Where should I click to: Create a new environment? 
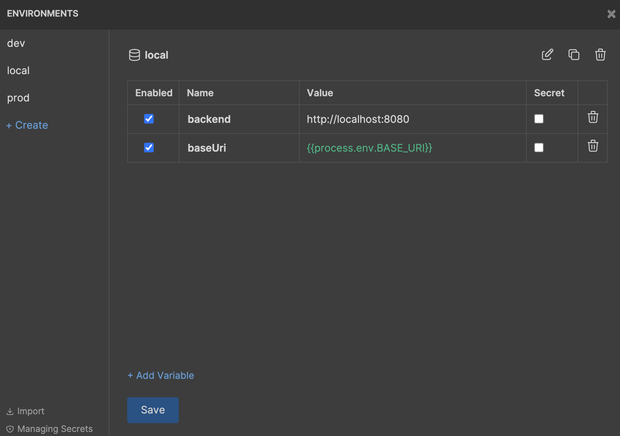pyautogui.click(x=28, y=125)
